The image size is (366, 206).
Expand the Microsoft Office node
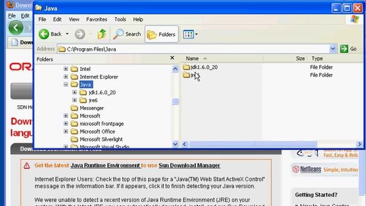click(66, 131)
